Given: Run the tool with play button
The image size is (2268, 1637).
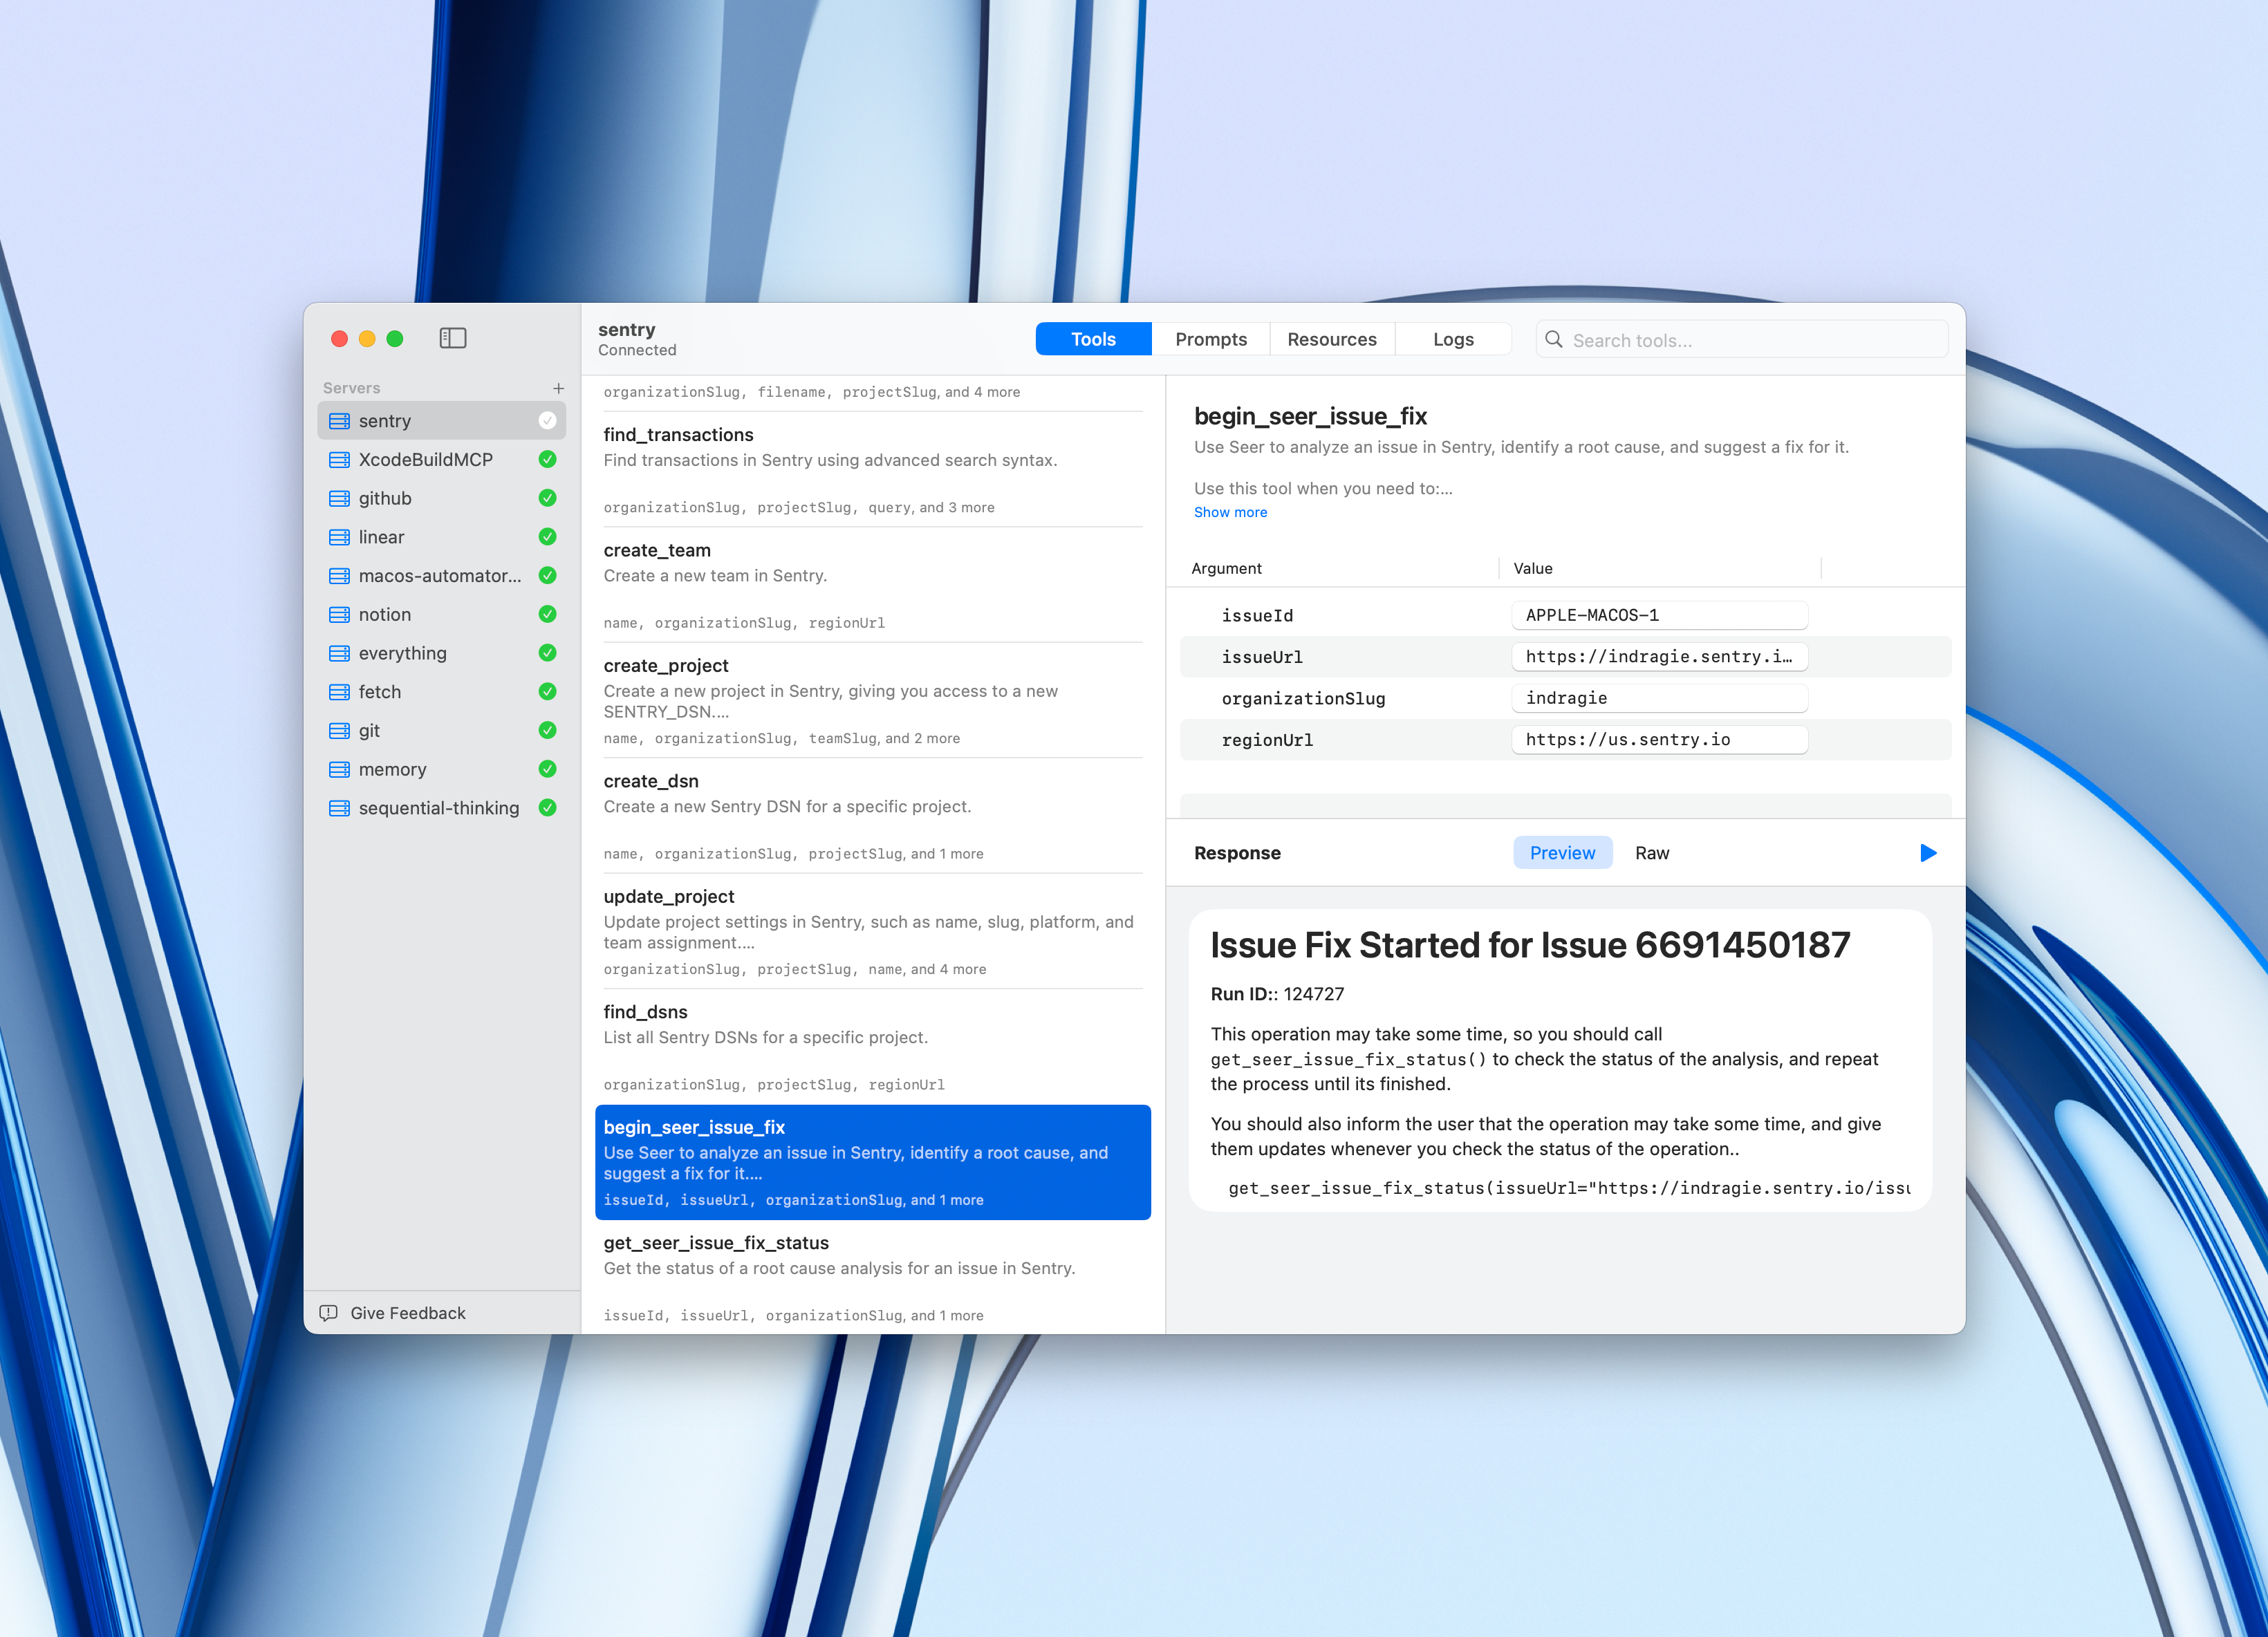Looking at the screenshot, I should (x=1928, y=853).
